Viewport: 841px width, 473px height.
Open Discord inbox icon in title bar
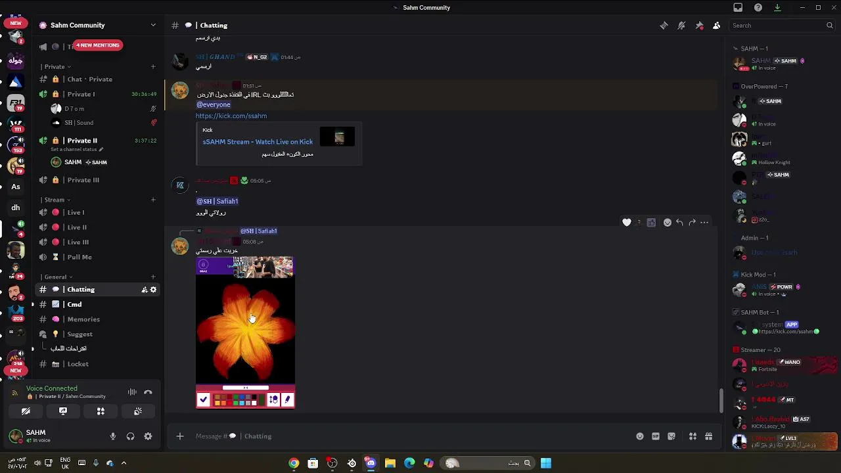tap(738, 8)
